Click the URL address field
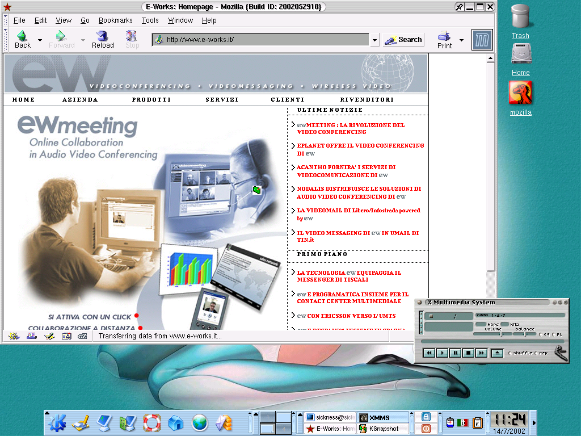The height and width of the screenshot is (436, 581). coord(260,40)
